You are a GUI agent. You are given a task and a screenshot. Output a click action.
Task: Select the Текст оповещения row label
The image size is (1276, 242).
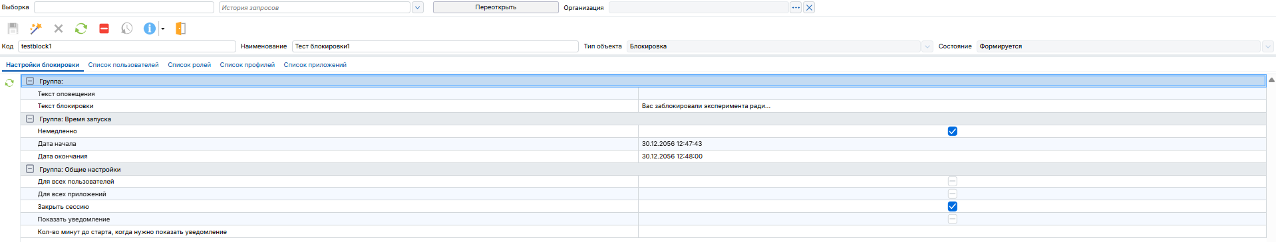click(66, 94)
